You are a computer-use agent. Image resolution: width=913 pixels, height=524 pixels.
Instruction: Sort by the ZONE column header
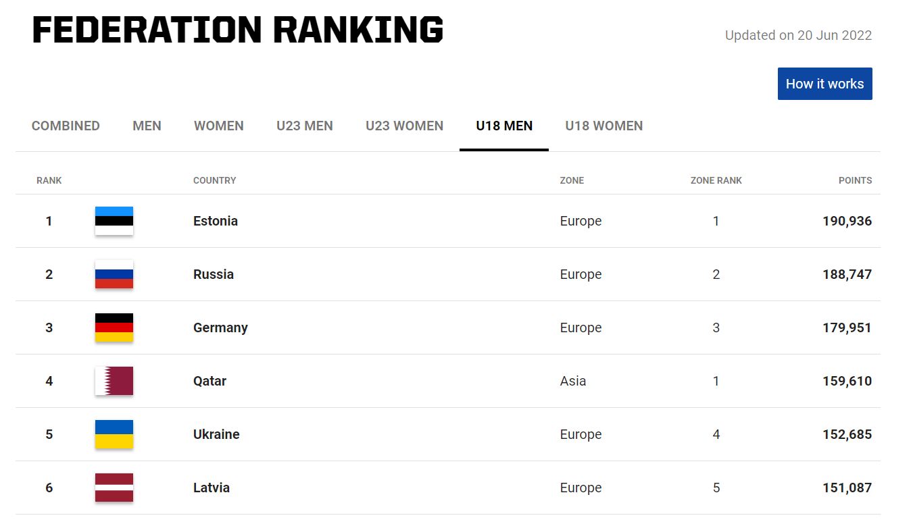coord(572,180)
